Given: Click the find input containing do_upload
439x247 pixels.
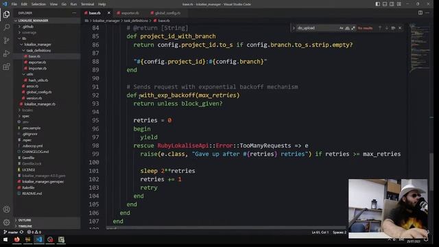Looking at the screenshot, I should 317,28.
